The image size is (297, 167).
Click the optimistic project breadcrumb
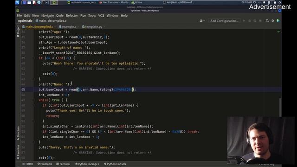(25, 21)
